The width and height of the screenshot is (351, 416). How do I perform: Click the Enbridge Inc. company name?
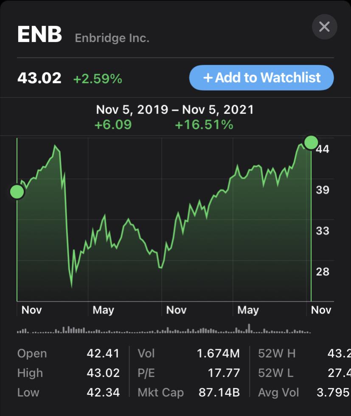point(112,38)
